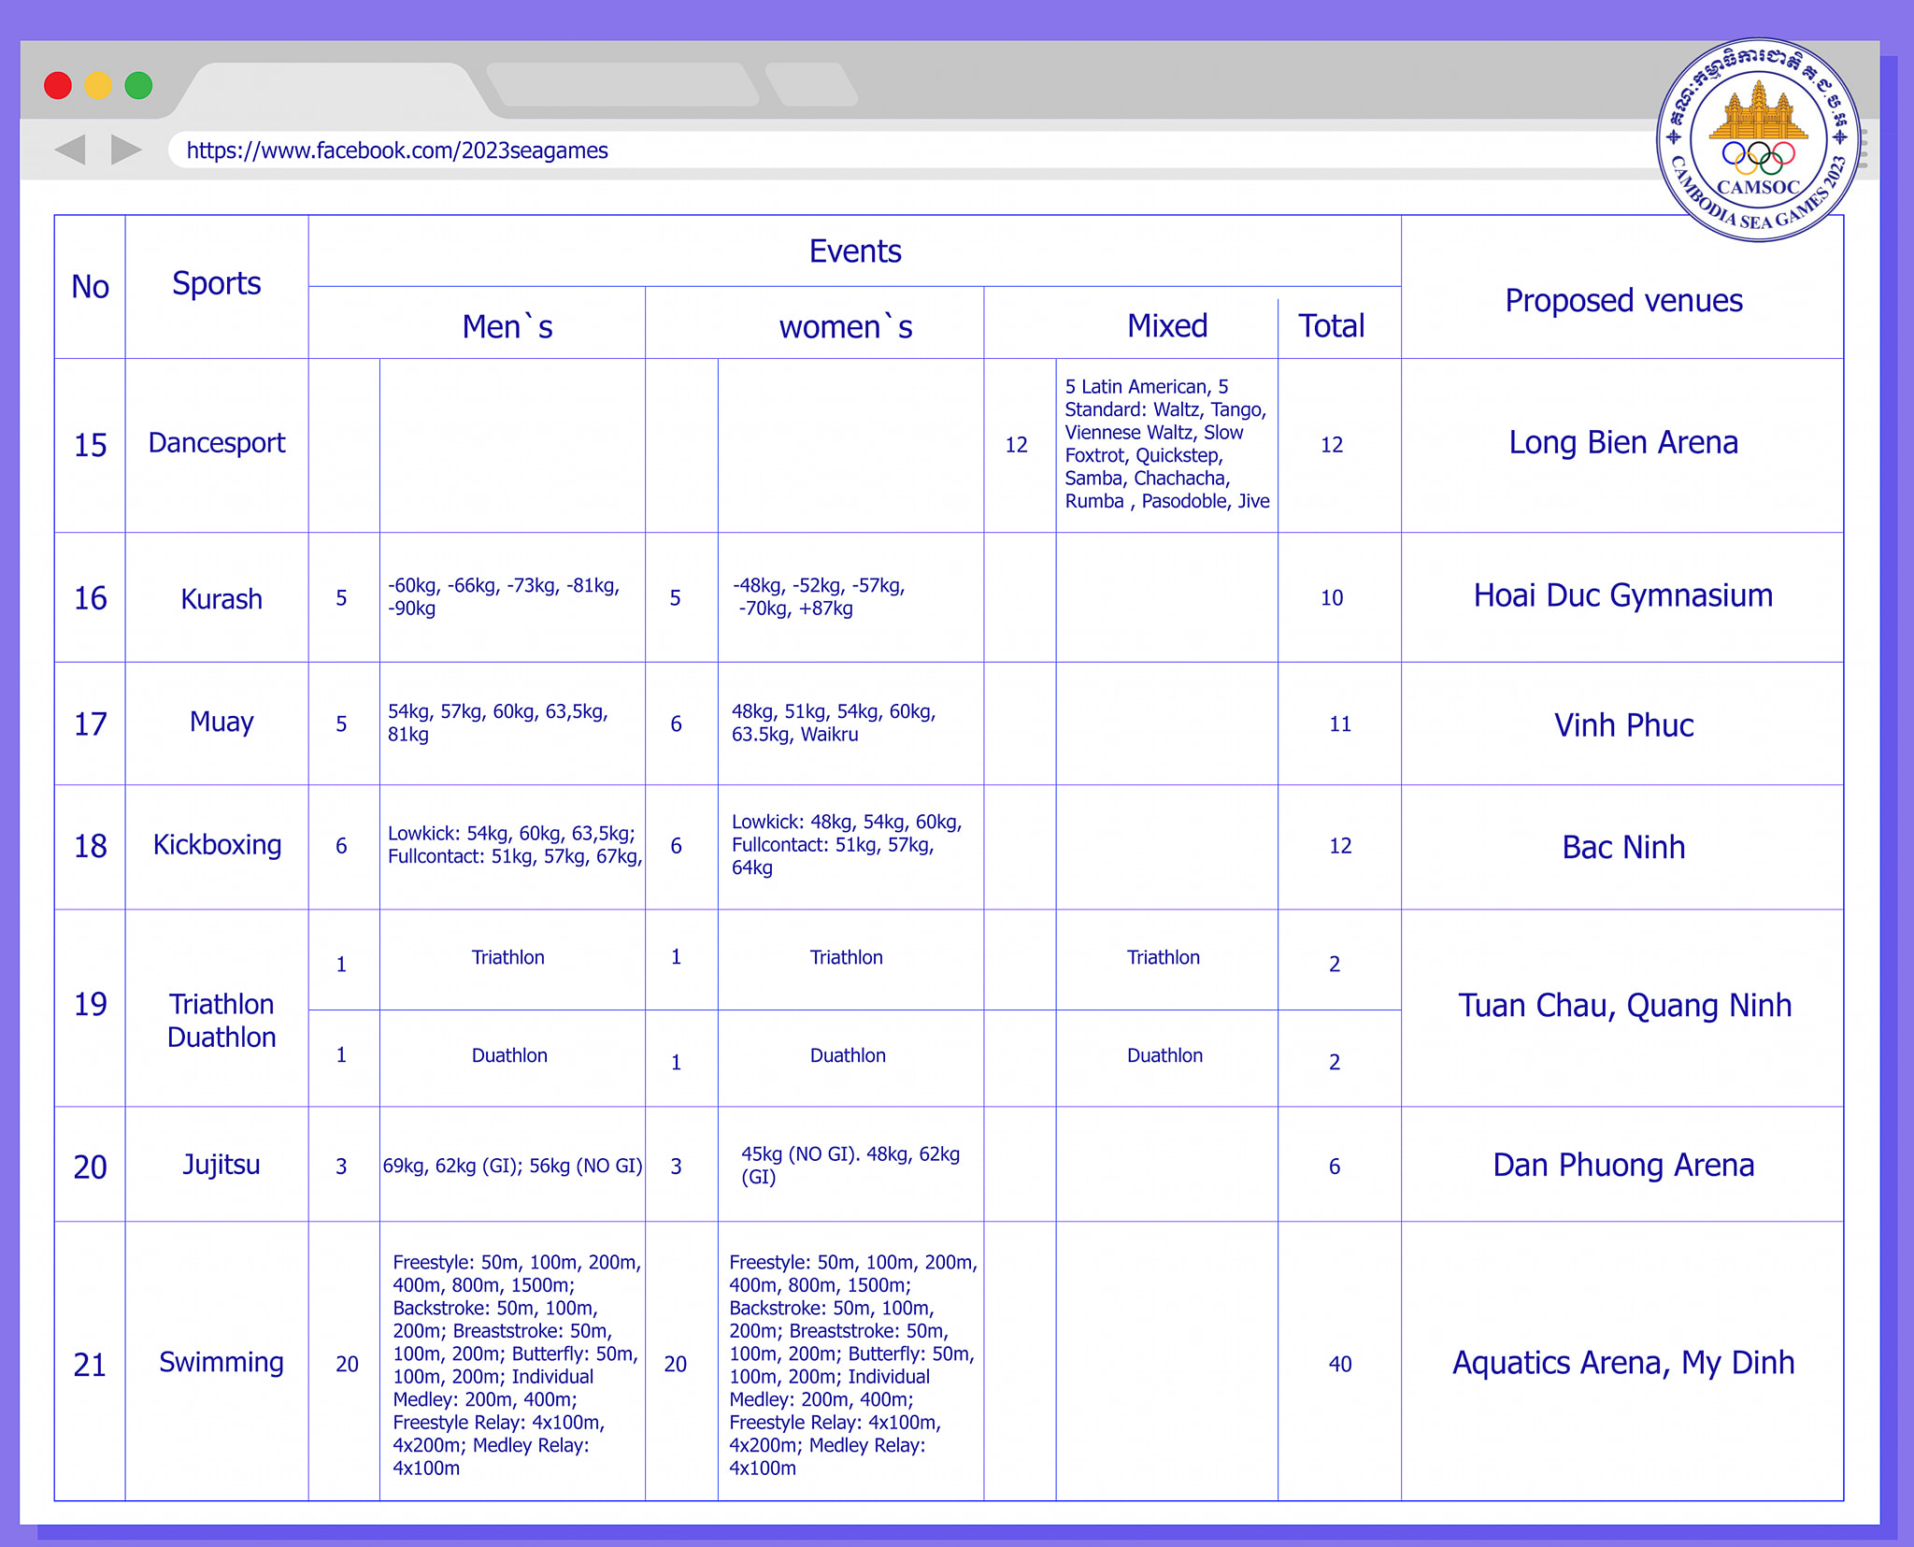Click the yellow window dot

tap(98, 86)
